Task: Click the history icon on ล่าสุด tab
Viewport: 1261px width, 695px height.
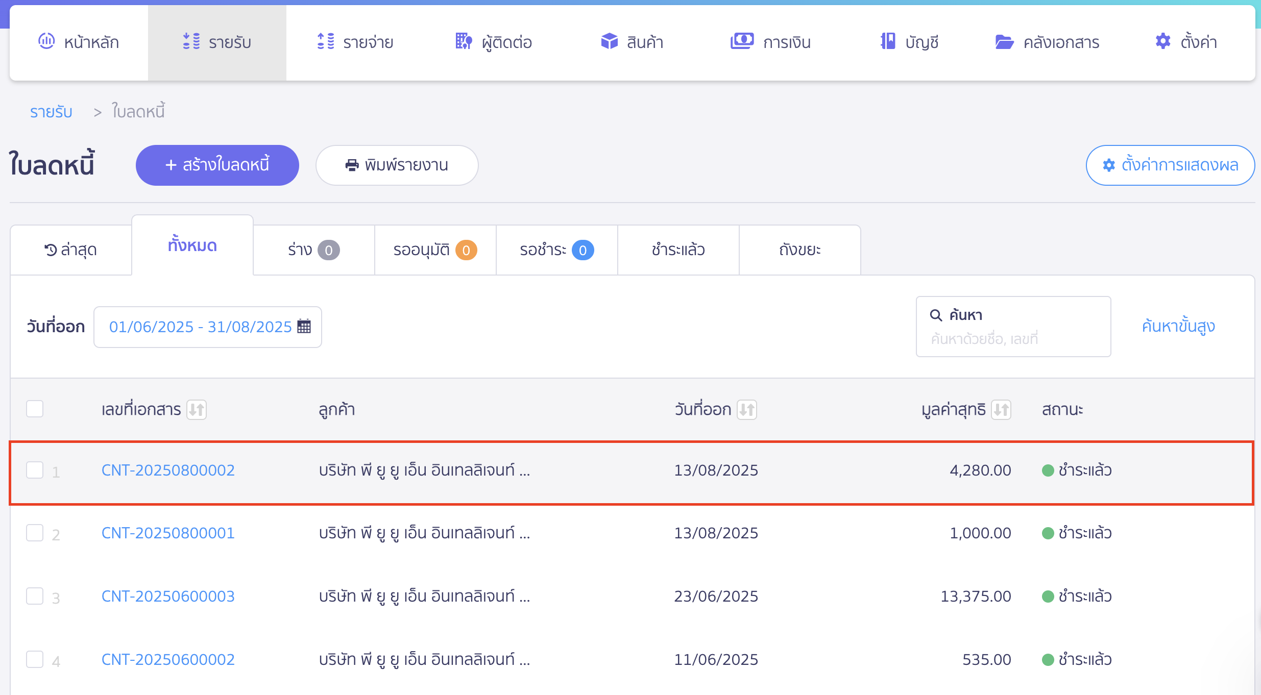Action: 51,250
